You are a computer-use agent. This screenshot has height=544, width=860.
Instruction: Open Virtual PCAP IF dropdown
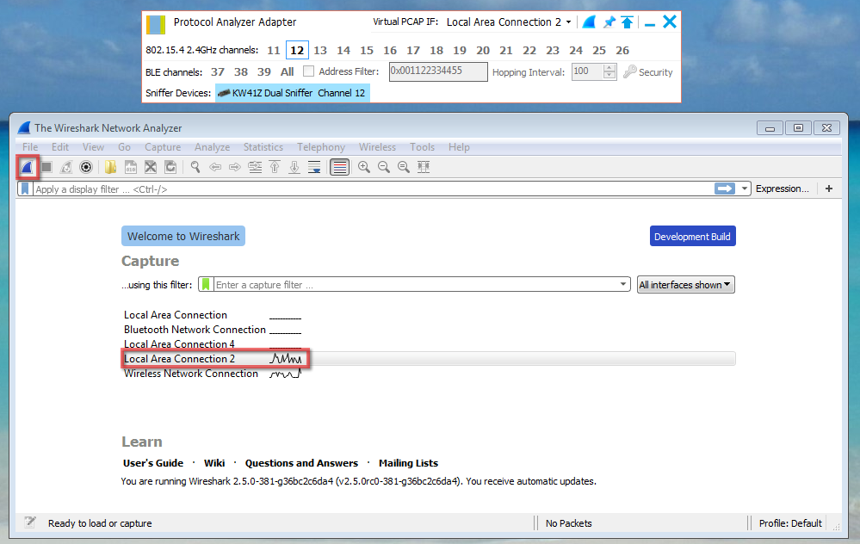(x=509, y=22)
